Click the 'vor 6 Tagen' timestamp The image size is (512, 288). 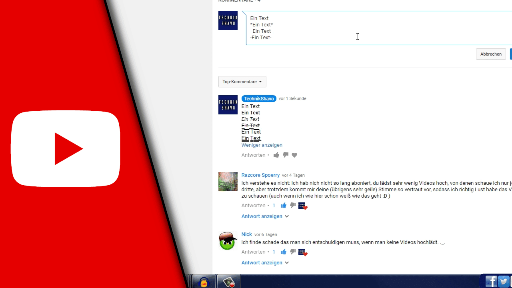pos(266,235)
